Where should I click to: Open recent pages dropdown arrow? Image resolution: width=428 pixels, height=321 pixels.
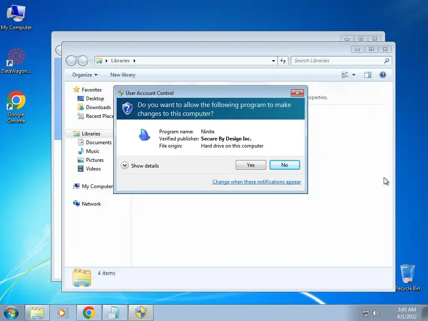91,61
